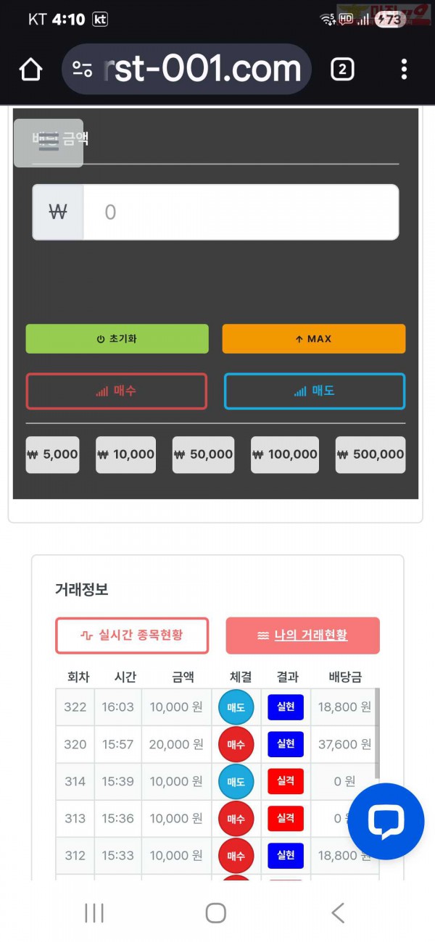
Task: Click the 매도 badge on round 322
Action: pos(235,707)
